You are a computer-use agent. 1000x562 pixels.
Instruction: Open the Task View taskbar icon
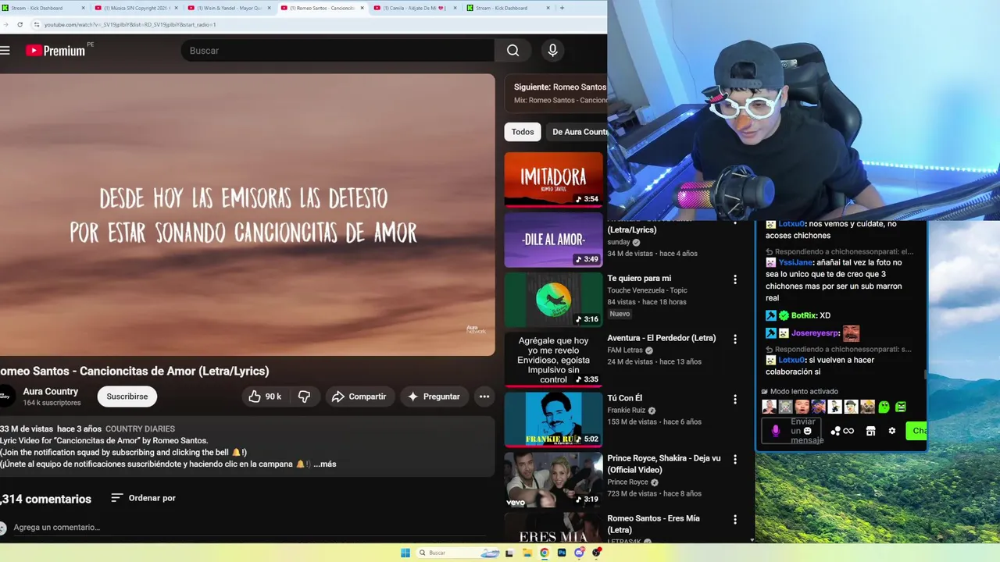tap(509, 553)
